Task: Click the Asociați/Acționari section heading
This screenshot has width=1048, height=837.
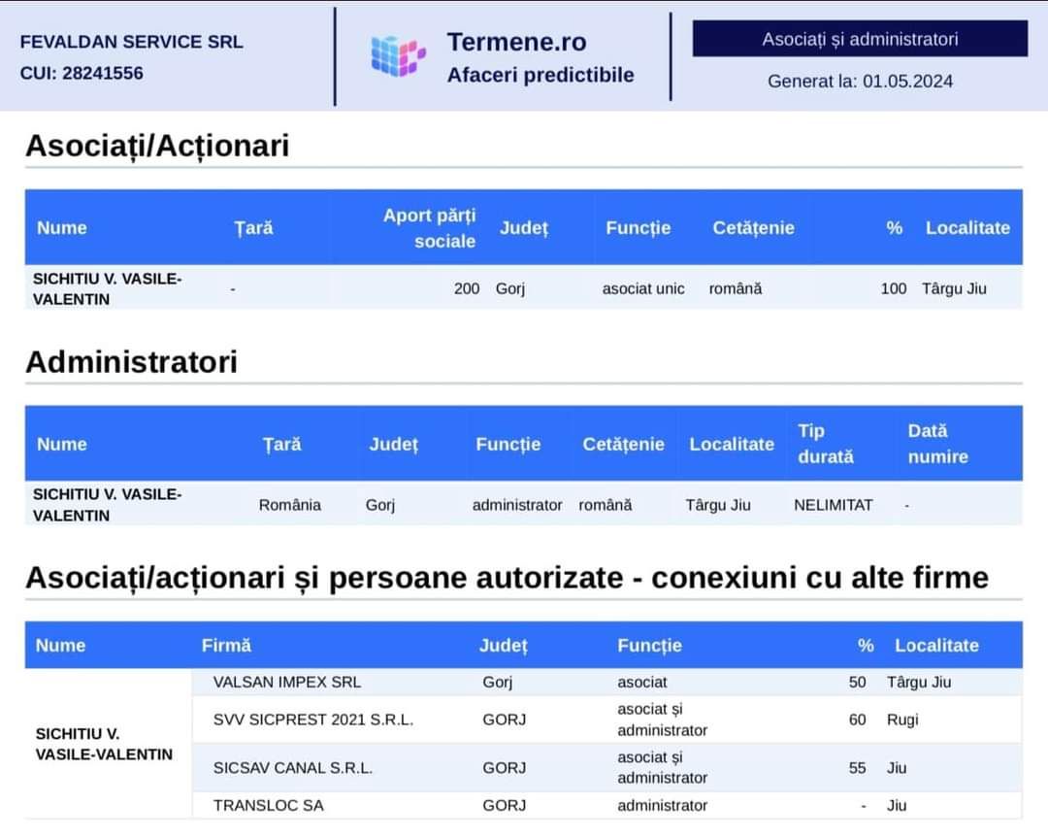Action: pos(157,146)
